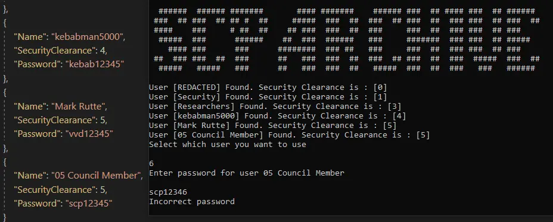Click the console line "User [REDACTED] Found"
The image size is (553, 222).
[268, 87]
